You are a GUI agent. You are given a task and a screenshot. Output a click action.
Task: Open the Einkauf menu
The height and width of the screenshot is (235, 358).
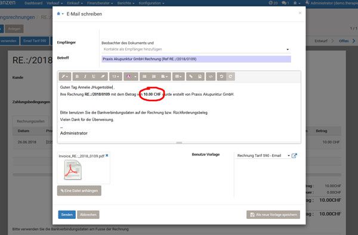(75, 3)
